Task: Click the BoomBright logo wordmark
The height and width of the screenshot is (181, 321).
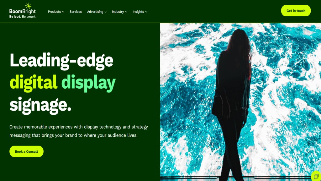Action: click(x=23, y=12)
